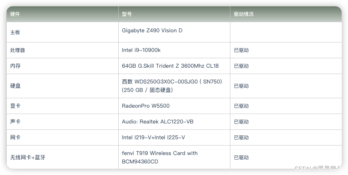This screenshot has height=175, width=348.
Task: Click 已驱动 in the 显卡 row
Action: pyautogui.click(x=241, y=106)
